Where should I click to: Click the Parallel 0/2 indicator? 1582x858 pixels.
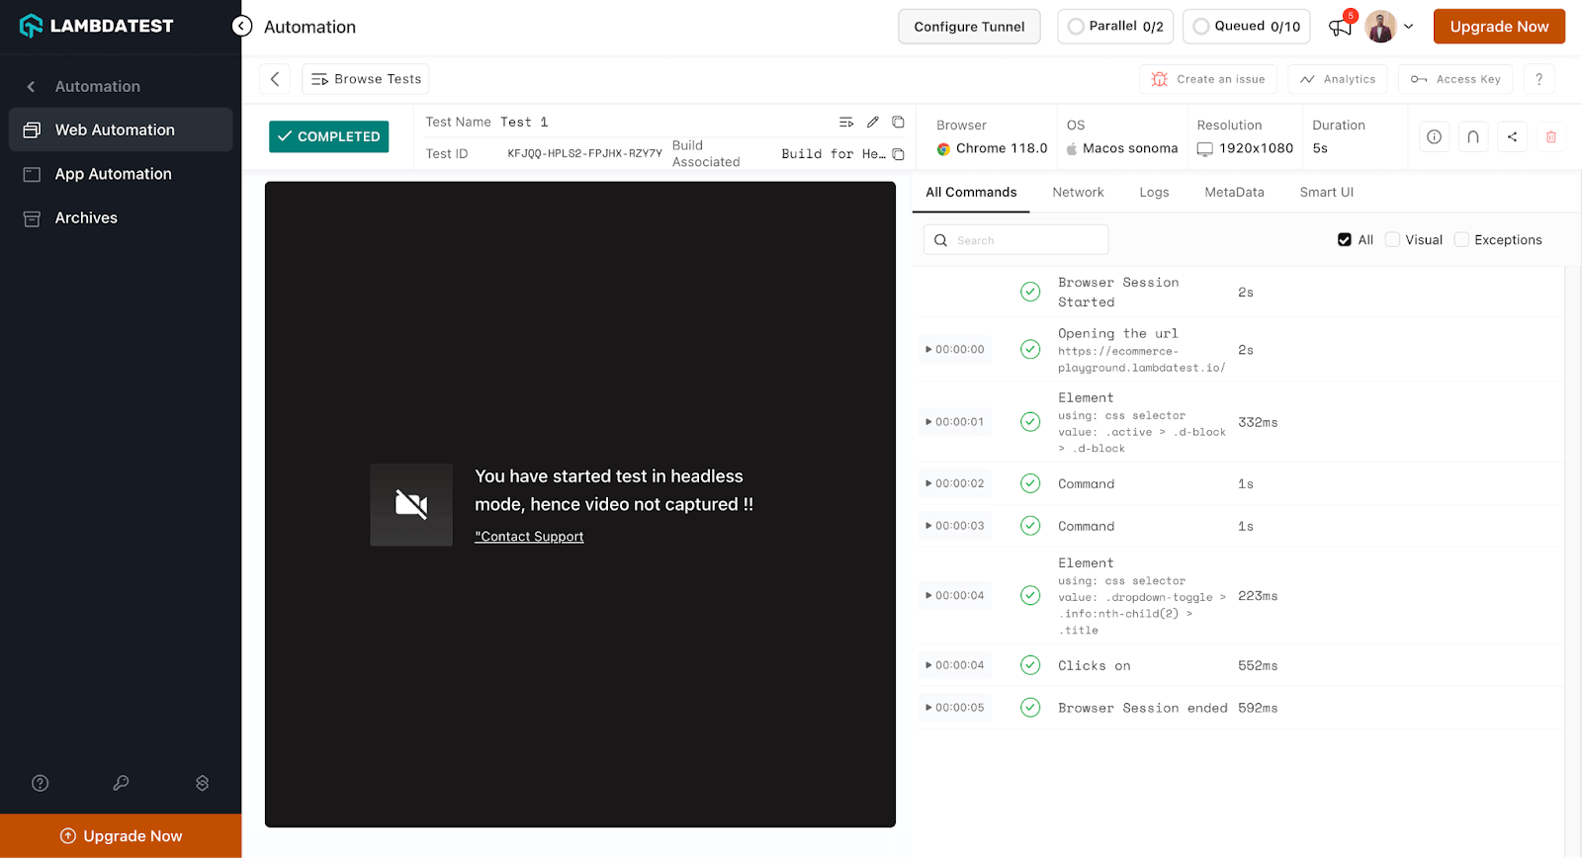click(1115, 27)
